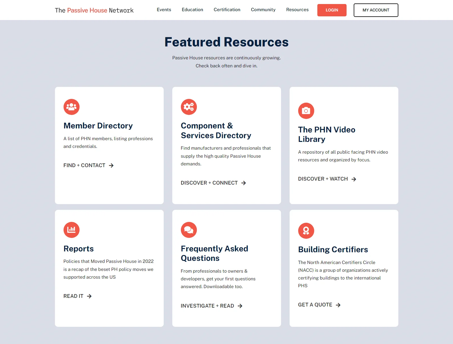Go to The Passive House Network homepage logo
Image resolution: width=453 pixels, height=344 pixels.
pyautogui.click(x=94, y=10)
